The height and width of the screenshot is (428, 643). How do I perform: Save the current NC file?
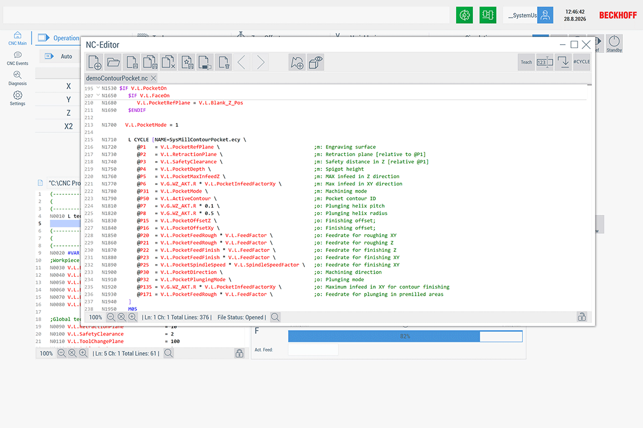(131, 62)
